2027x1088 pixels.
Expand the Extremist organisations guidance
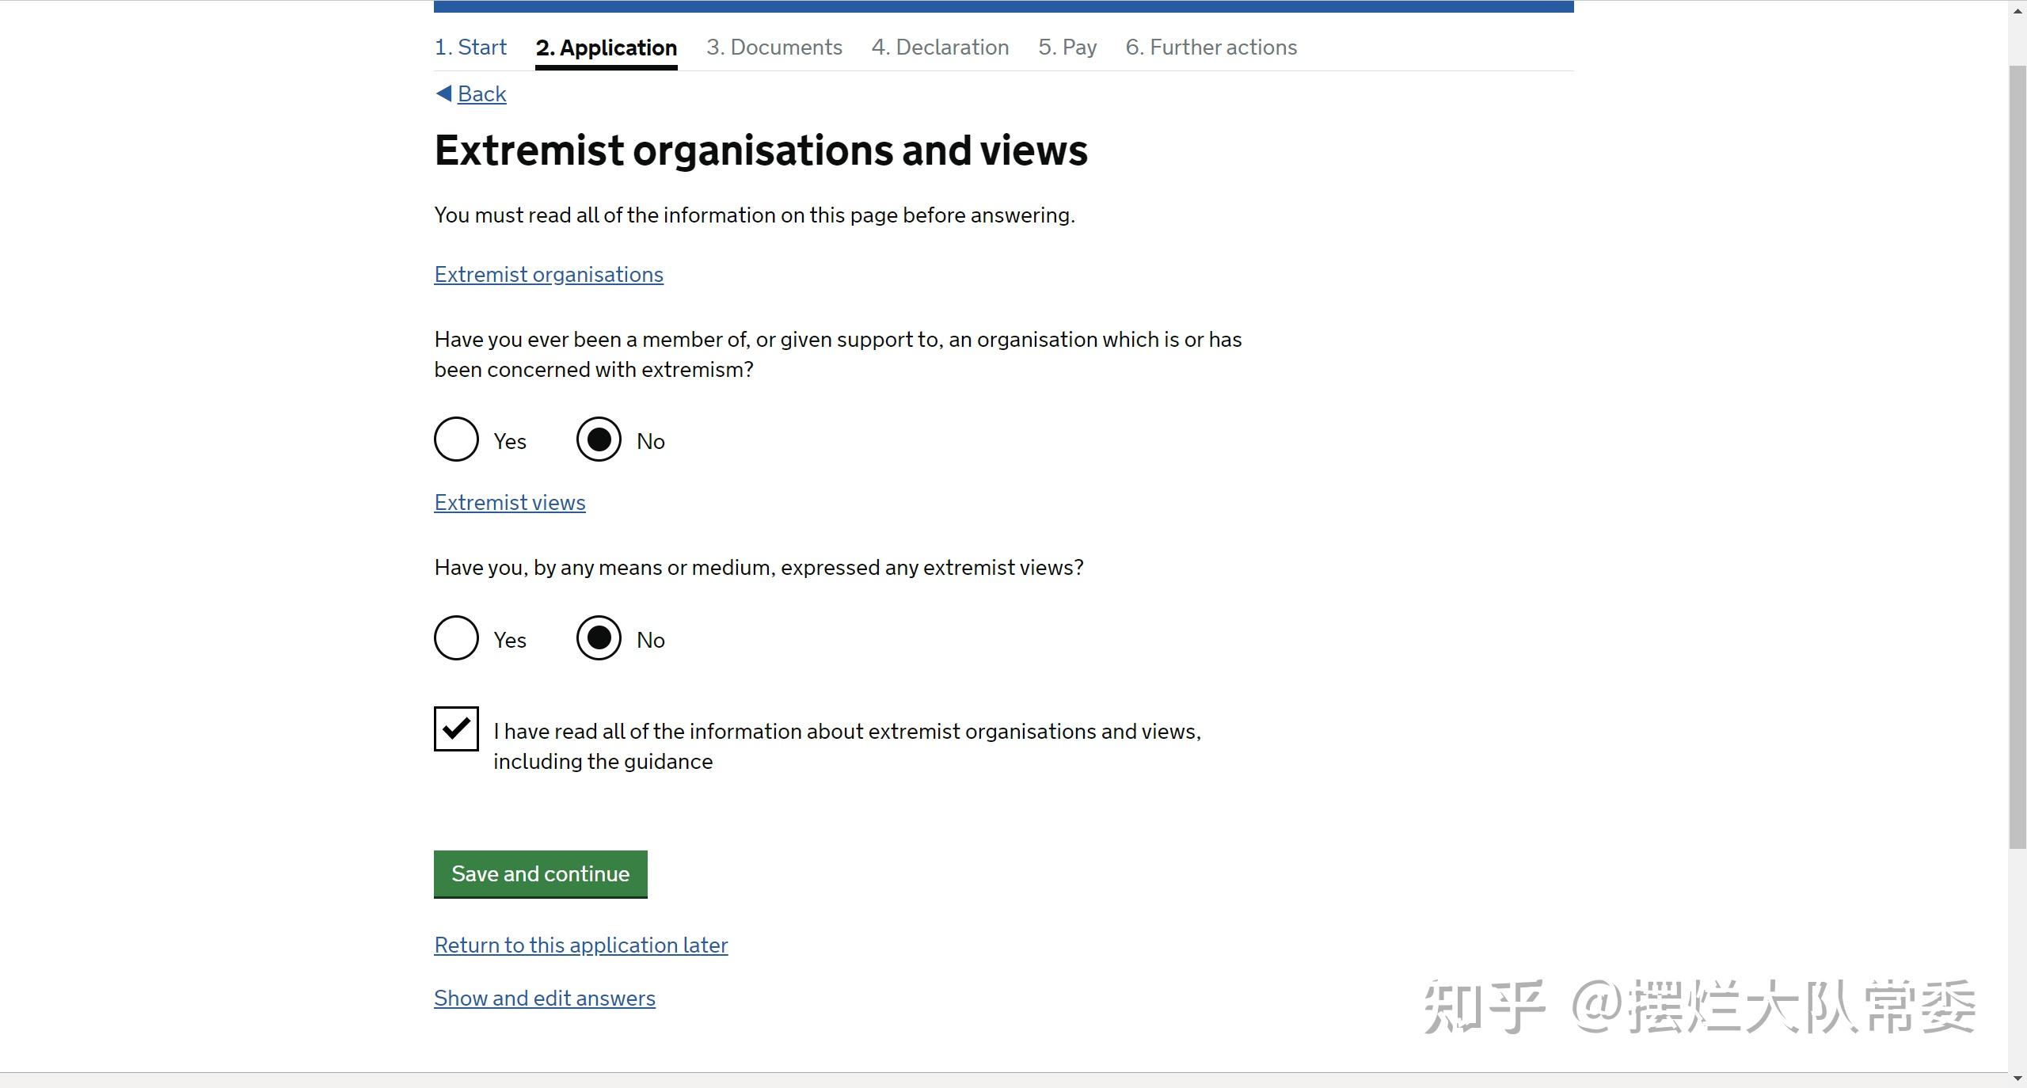(x=549, y=275)
